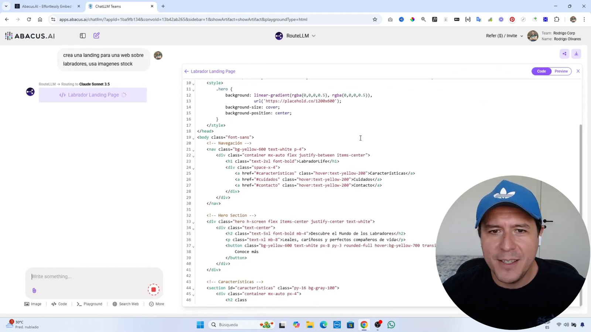Open the More options in the composer
This screenshot has height=332, width=591.
tap(157, 304)
